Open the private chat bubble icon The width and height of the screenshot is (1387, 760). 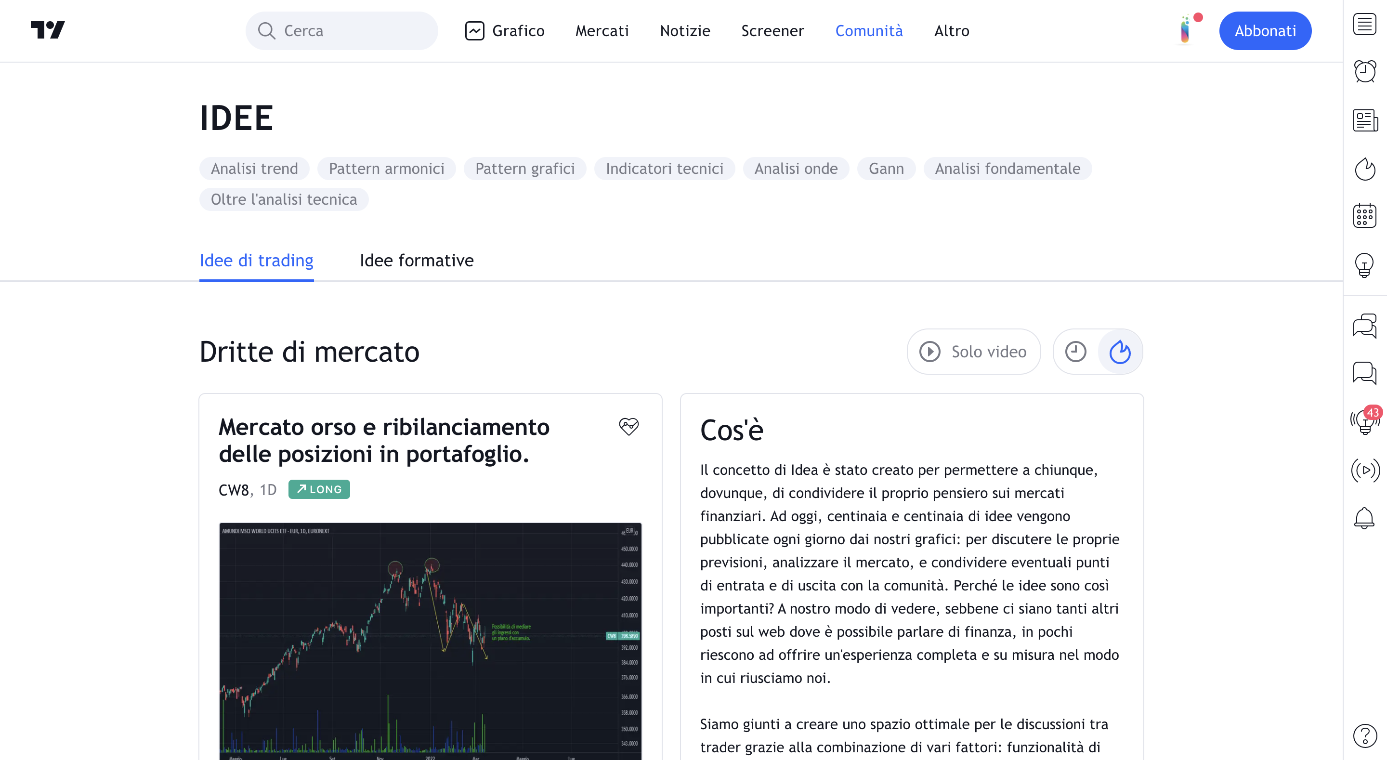tap(1364, 373)
